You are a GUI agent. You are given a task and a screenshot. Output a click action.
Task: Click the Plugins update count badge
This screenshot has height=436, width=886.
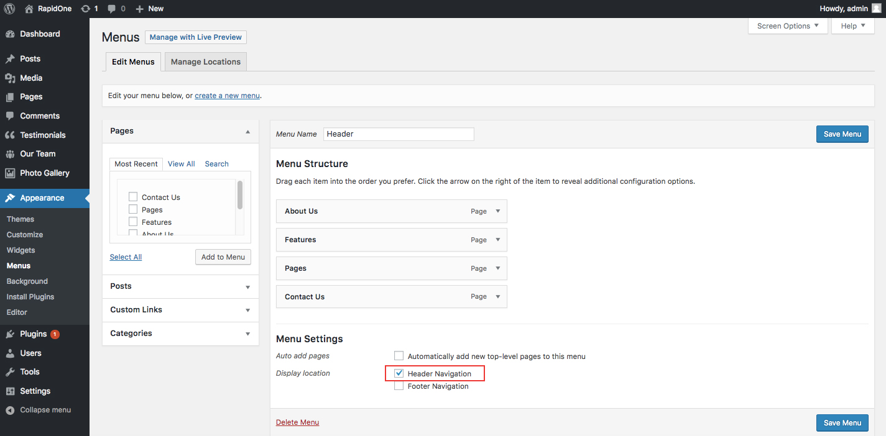click(x=55, y=334)
